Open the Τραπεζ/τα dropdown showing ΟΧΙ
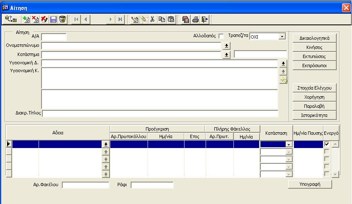The height and width of the screenshot is (204, 352). [282, 36]
